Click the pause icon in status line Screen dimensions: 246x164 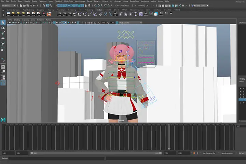[x=183, y=5]
